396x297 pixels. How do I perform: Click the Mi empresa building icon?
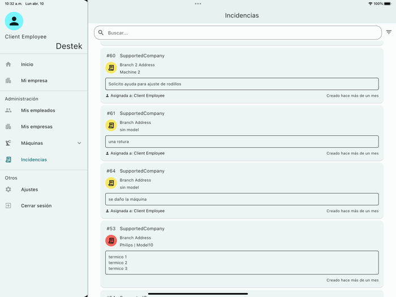click(8, 80)
